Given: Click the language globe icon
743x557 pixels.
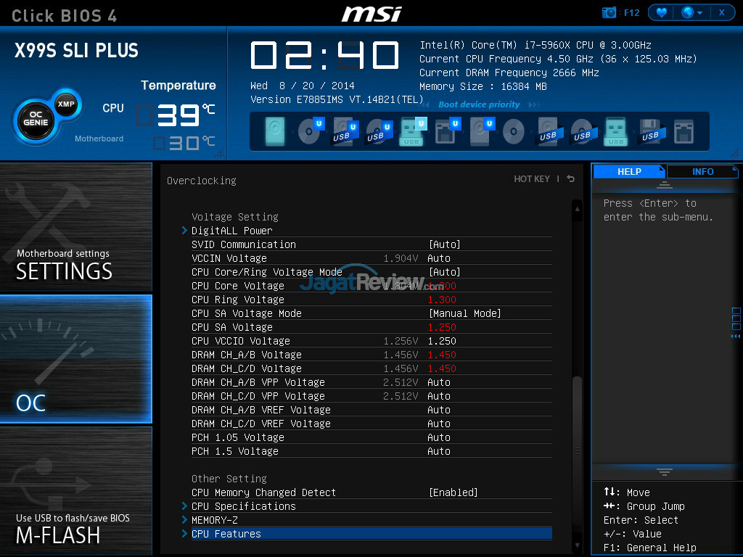Looking at the screenshot, I should click(x=687, y=12).
